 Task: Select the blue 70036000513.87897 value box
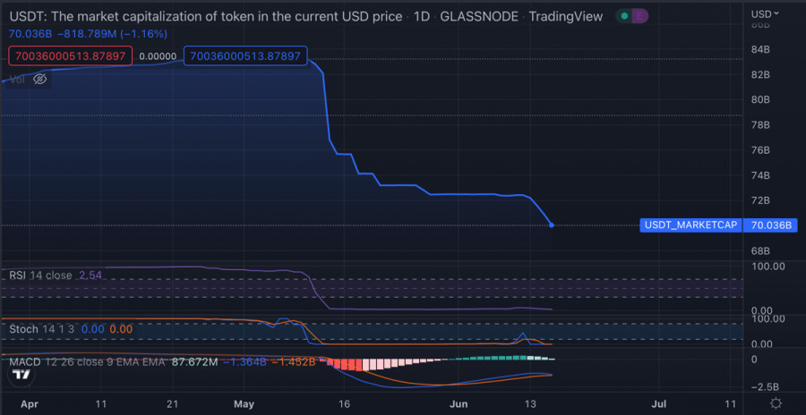coord(245,56)
